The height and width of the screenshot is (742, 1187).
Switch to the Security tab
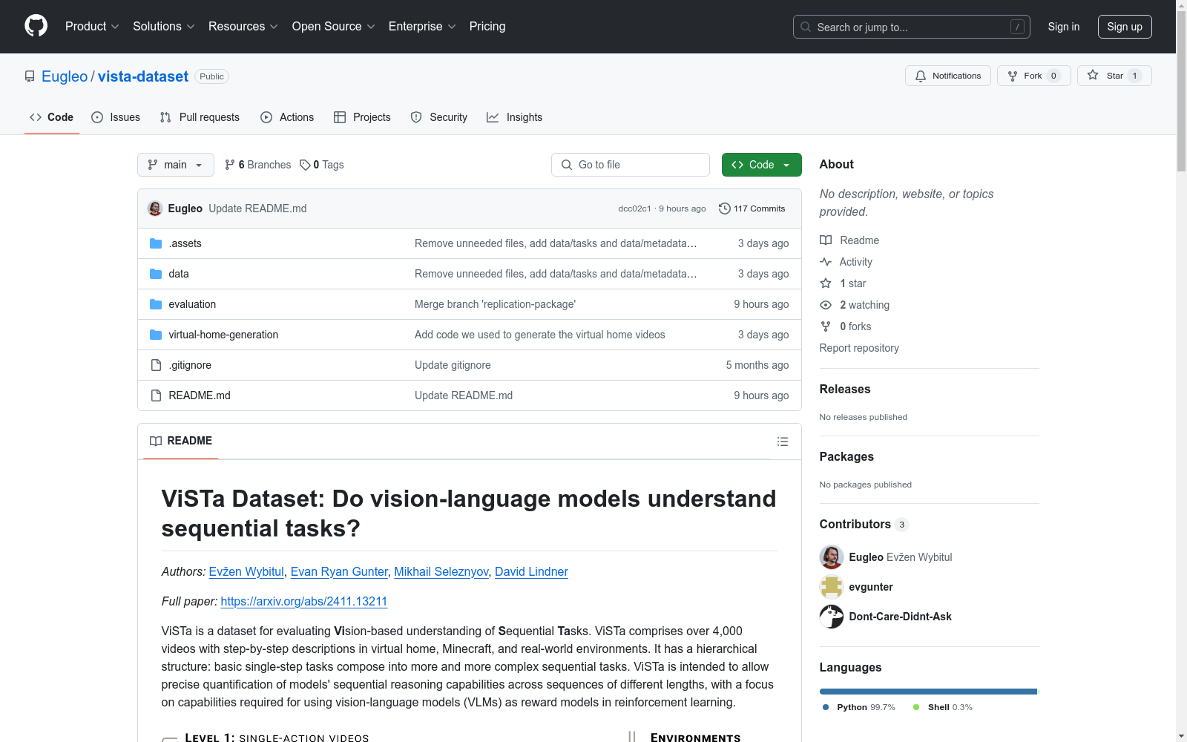(439, 117)
